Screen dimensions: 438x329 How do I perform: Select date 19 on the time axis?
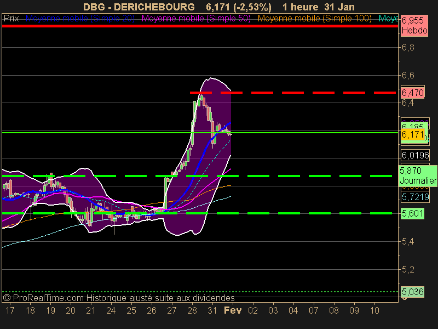coord(50,310)
